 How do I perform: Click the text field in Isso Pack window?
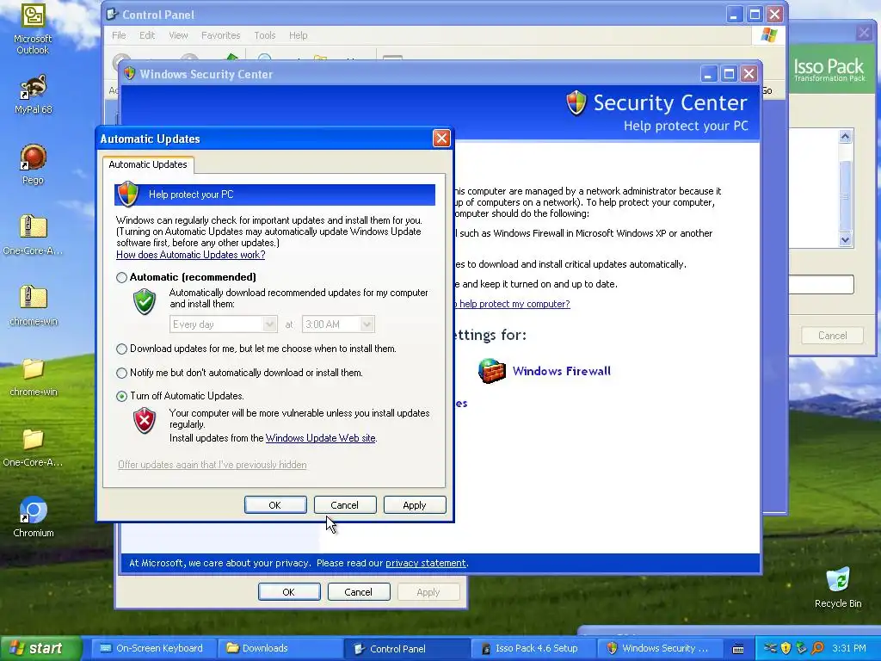(821, 284)
